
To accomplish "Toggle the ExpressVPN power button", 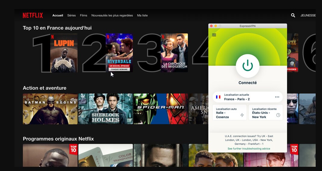I will (248, 66).
